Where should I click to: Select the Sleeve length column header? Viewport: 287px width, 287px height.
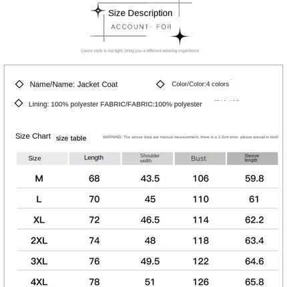252,158
